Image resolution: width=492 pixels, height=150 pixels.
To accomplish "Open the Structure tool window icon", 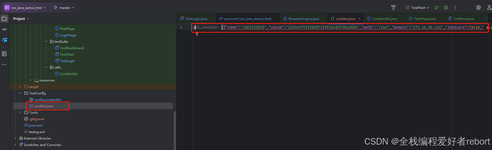I will pyautogui.click(x=4, y=54).
